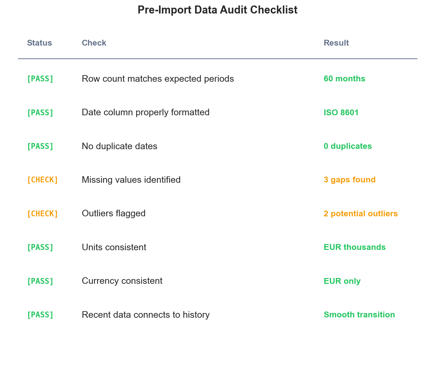This screenshot has width=435, height=371.
Task: Click PASS status beside Recent data connects
Action: click(x=40, y=315)
